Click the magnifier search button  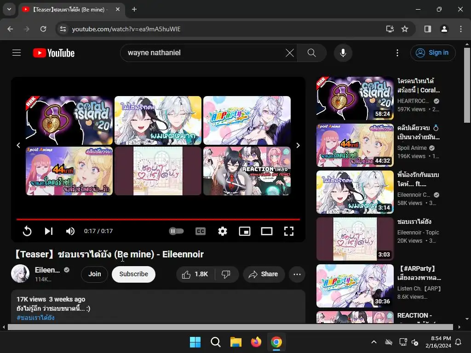311,53
